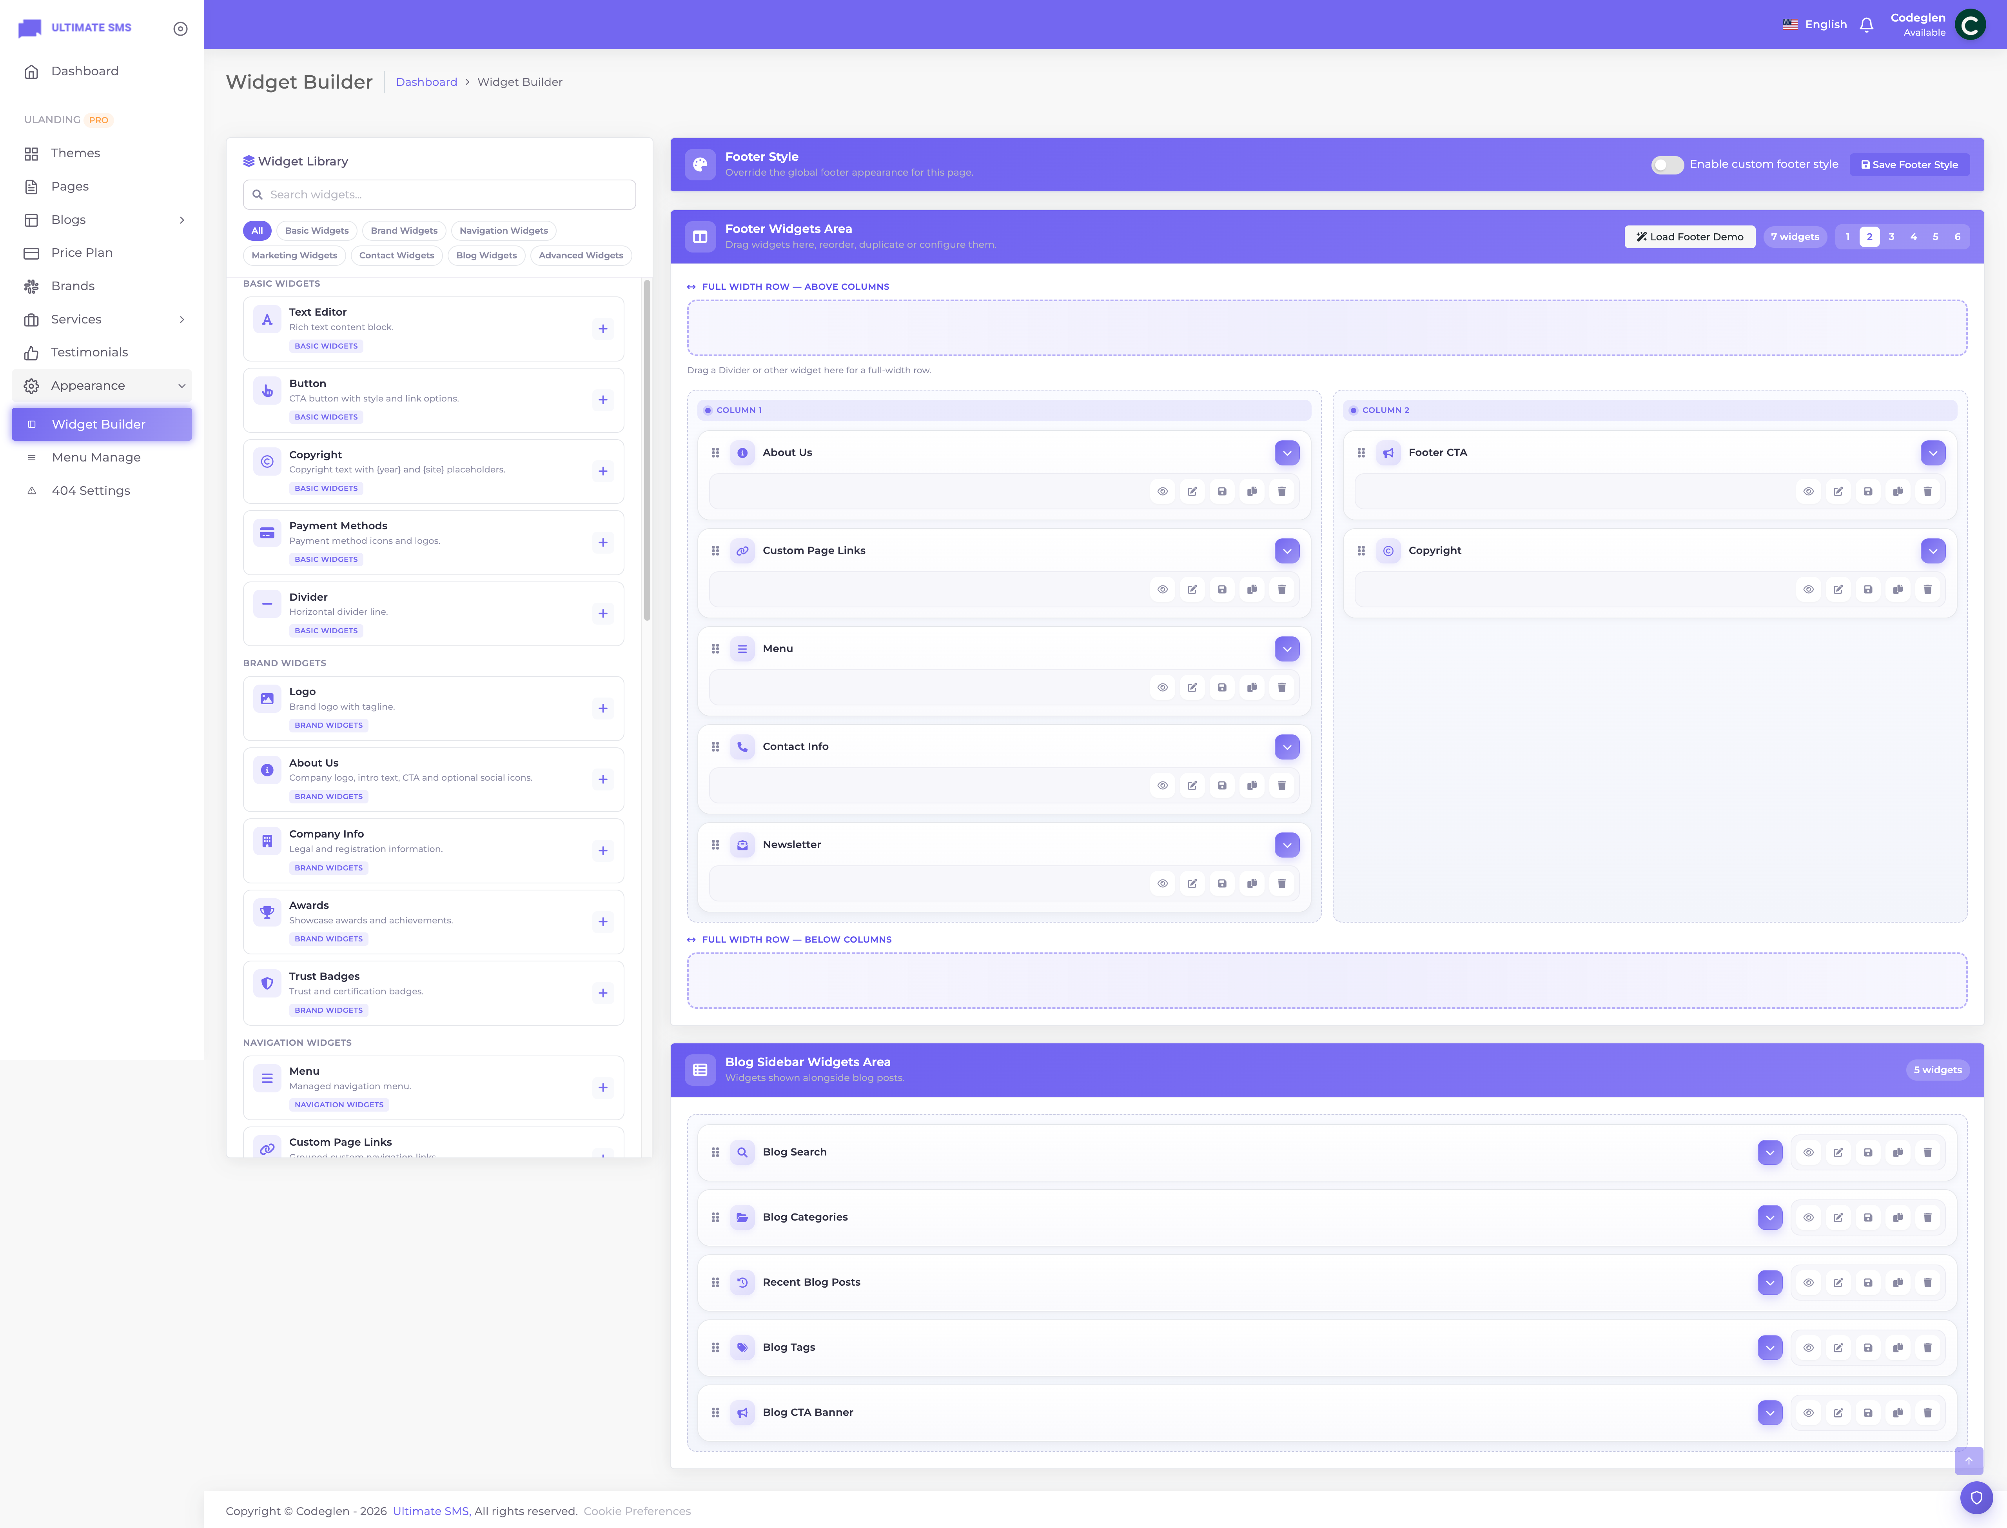This screenshot has height=1528, width=2007.
Task: Add the Divider widget plus icon
Action: click(603, 614)
